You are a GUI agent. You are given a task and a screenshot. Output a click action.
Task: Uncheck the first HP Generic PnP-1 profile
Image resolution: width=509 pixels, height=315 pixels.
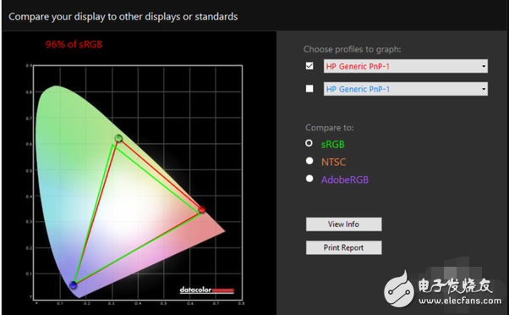pyautogui.click(x=309, y=66)
